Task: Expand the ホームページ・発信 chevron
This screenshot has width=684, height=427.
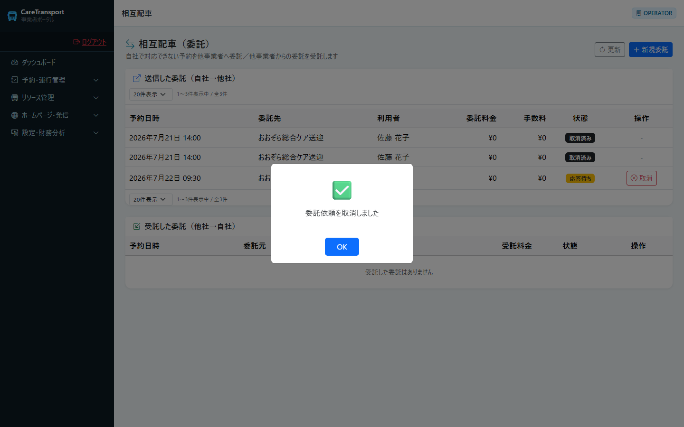Action: coord(96,115)
